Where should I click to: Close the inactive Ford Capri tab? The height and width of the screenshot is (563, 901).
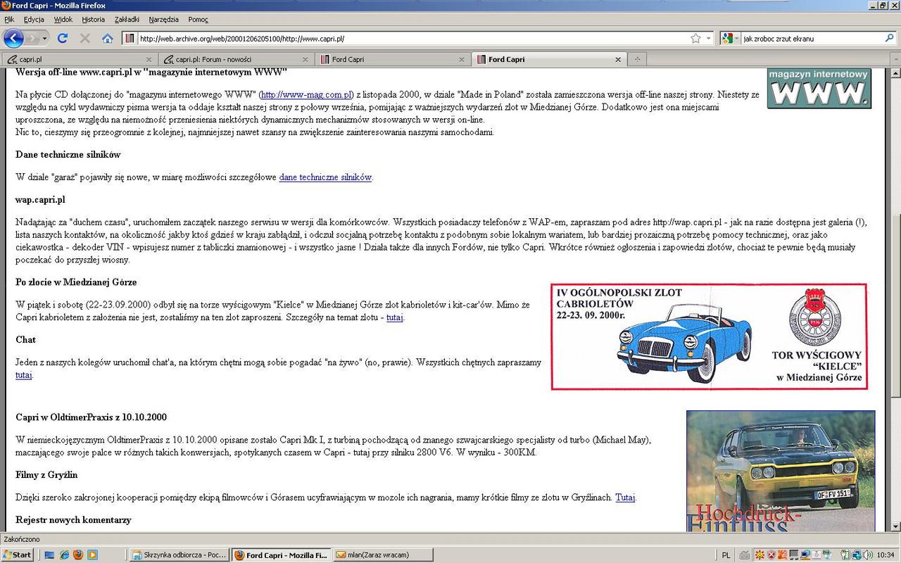click(x=462, y=60)
